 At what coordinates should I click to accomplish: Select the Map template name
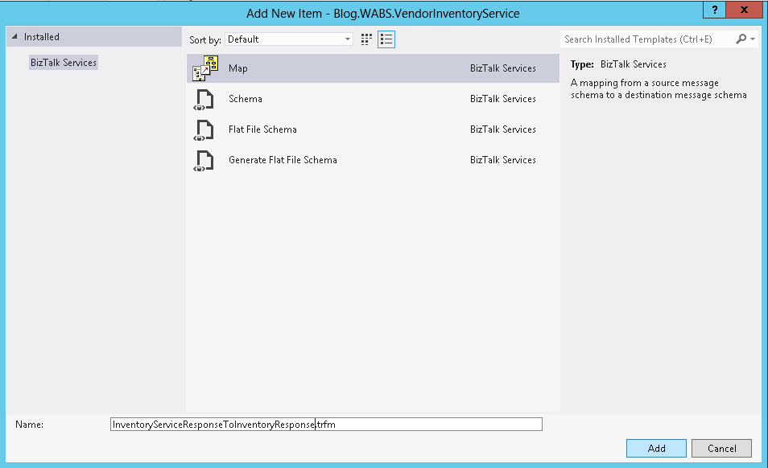tap(238, 68)
